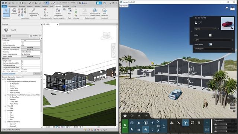Switch to the Struttura ribbon tab
Viewport: 238px width, 134px height.
tap(22, 6)
